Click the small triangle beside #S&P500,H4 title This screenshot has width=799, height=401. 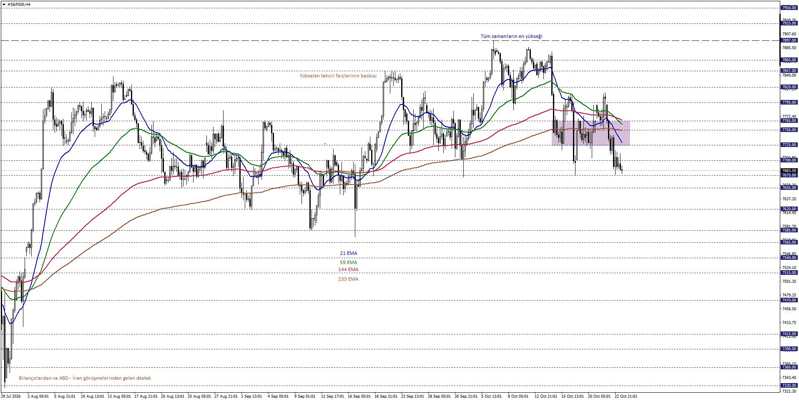(4, 5)
